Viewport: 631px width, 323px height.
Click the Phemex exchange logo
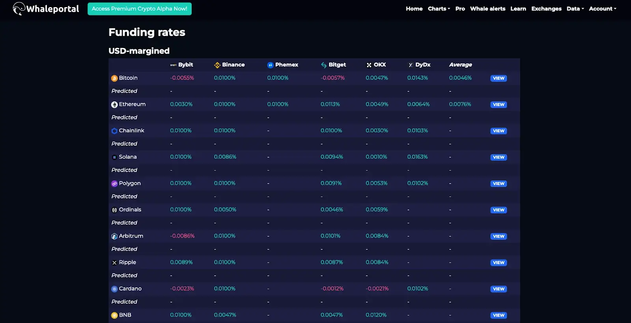pos(270,65)
